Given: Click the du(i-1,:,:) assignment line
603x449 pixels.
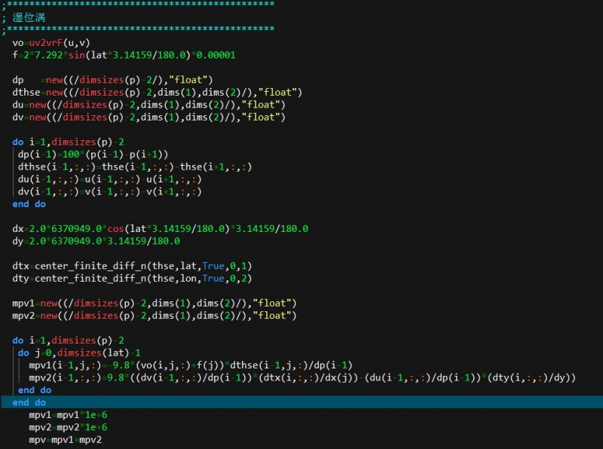Looking at the screenshot, I should click(109, 179).
